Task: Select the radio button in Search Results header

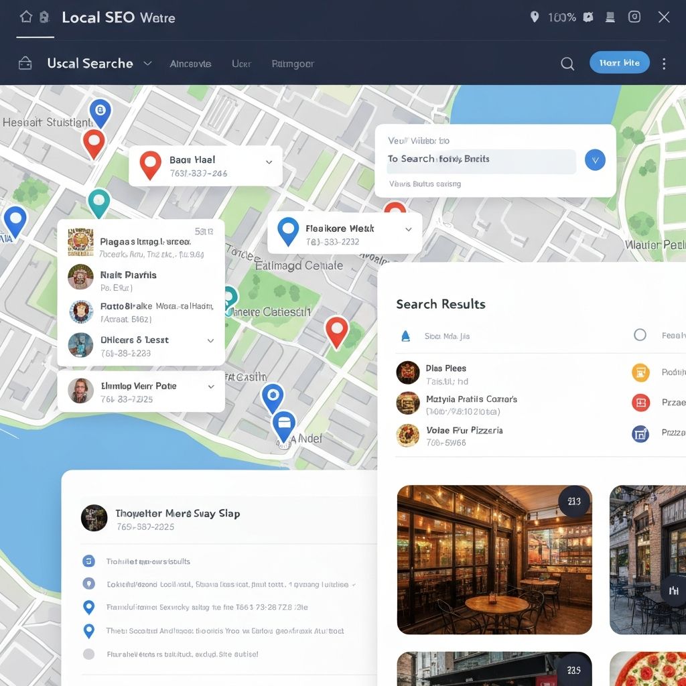Action: coord(640,335)
